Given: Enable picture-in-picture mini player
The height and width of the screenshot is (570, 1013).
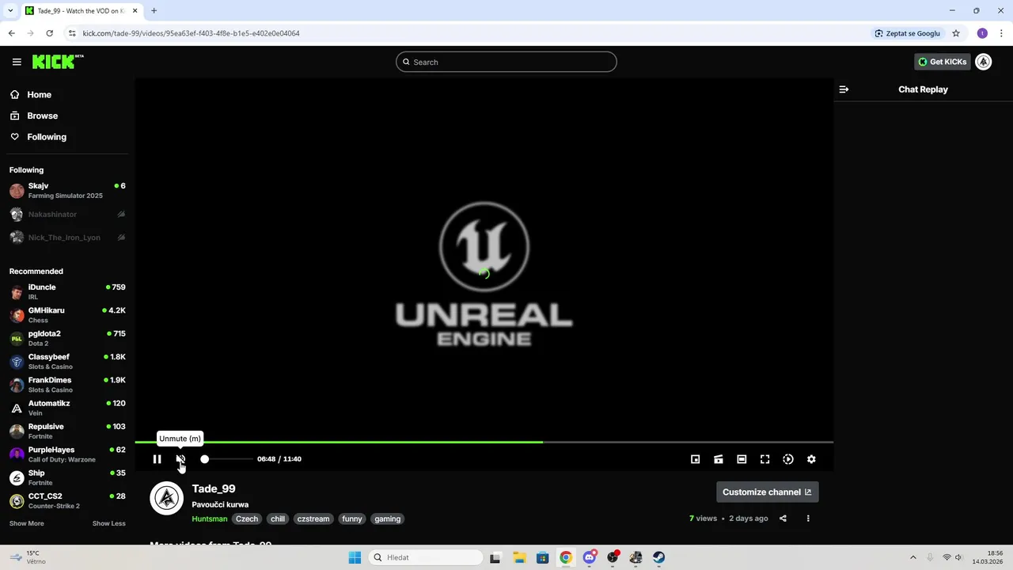Looking at the screenshot, I should click(x=695, y=459).
